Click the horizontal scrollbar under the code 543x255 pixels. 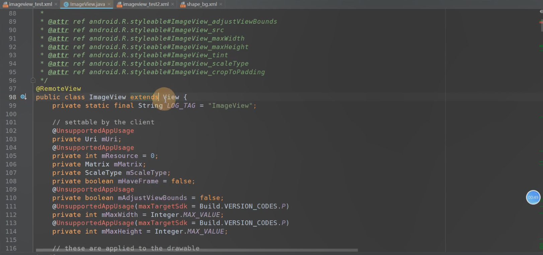(197, 250)
